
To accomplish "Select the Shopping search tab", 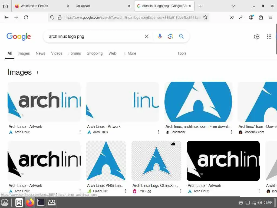I will pyautogui.click(x=95, y=53).
